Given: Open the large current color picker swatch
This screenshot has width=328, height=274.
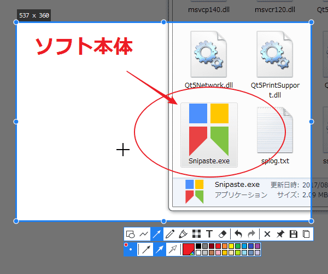Looking at the screenshot, I should [x=189, y=249].
